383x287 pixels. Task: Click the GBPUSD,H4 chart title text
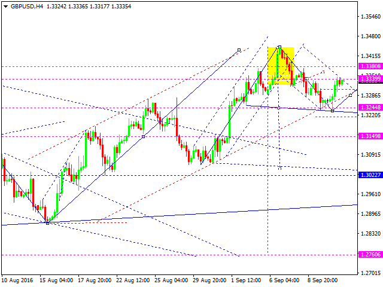(x=27, y=7)
